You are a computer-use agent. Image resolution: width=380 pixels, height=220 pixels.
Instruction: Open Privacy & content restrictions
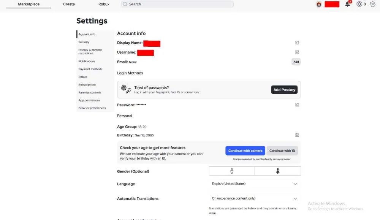(90, 52)
